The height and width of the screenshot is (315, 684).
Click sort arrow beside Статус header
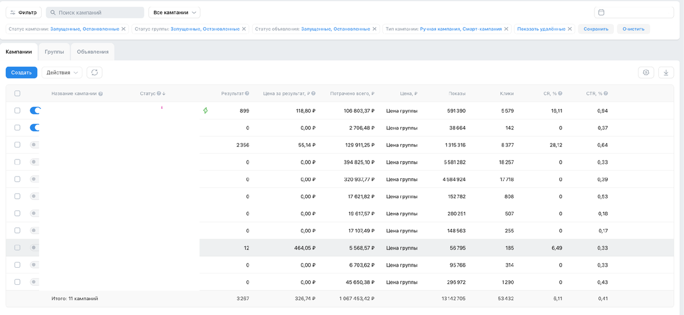click(164, 93)
